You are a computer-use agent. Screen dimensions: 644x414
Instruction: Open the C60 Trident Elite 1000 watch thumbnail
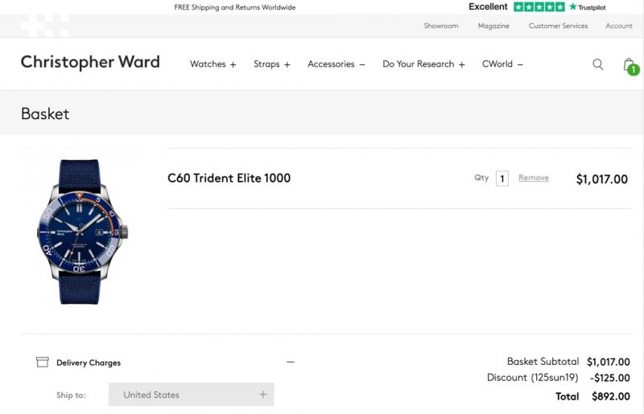click(x=82, y=232)
